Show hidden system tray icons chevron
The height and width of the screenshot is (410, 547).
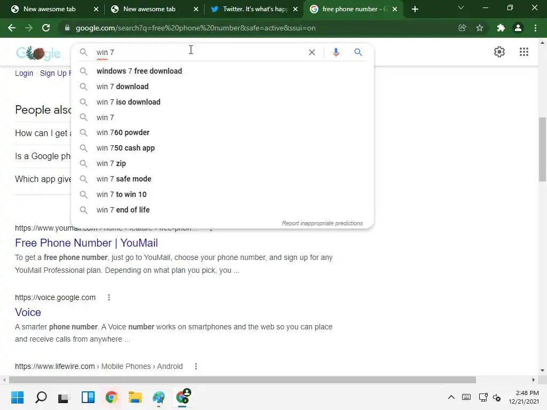451,397
